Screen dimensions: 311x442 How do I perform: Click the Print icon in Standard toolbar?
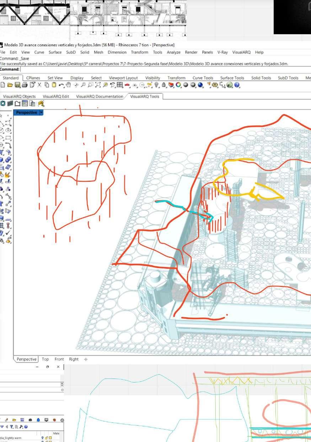24,85
